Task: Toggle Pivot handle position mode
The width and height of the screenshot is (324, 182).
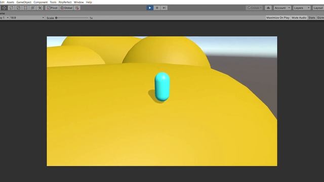Action: [x=52, y=8]
